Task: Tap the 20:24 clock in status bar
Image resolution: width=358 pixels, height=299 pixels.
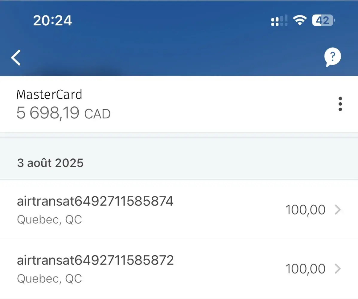Action: (53, 21)
